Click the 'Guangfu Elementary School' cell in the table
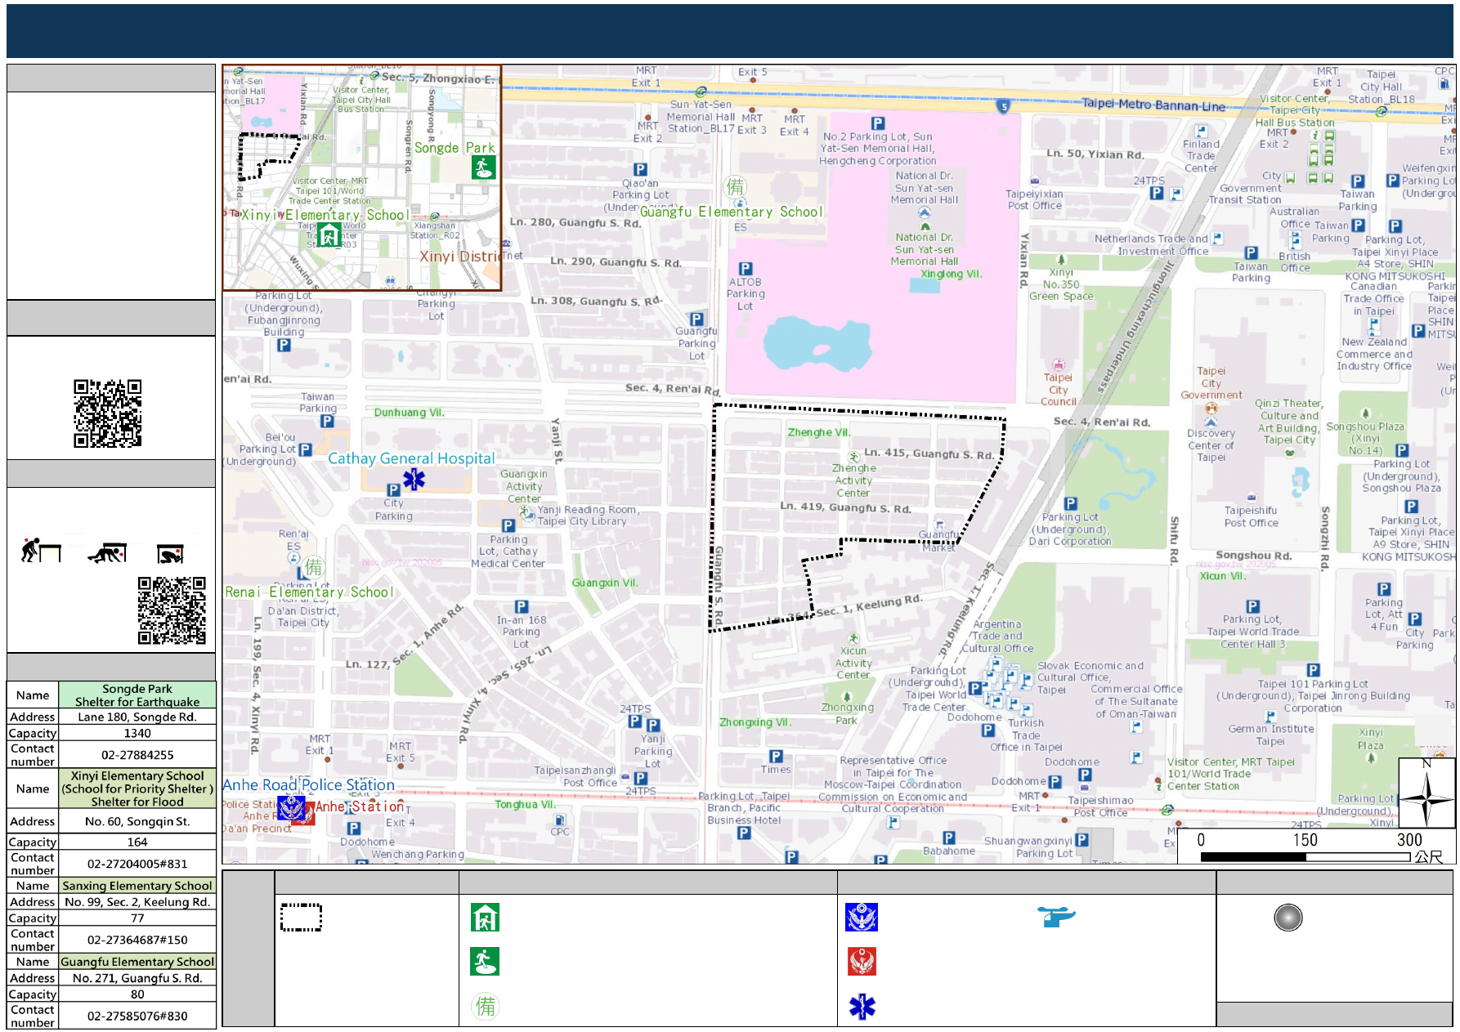This screenshot has height=1032, width=1460. [x=137, y=962]
